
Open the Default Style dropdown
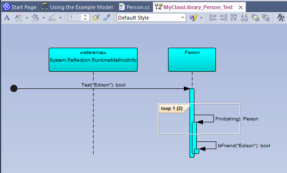pos(151,18)
